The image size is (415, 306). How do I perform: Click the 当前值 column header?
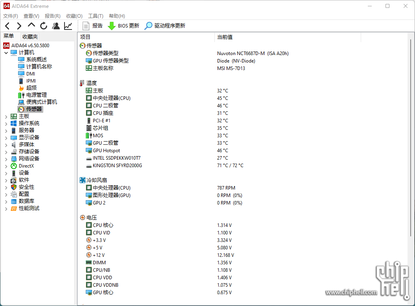coord(225,37)
